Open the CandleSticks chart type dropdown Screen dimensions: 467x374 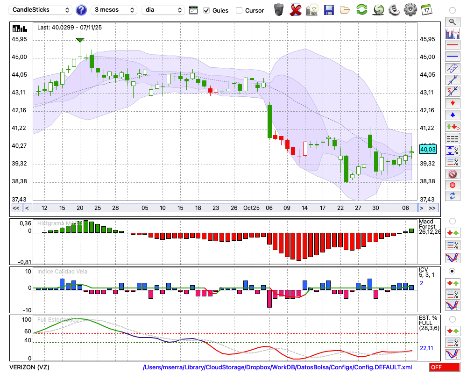(x=41, y=10)
